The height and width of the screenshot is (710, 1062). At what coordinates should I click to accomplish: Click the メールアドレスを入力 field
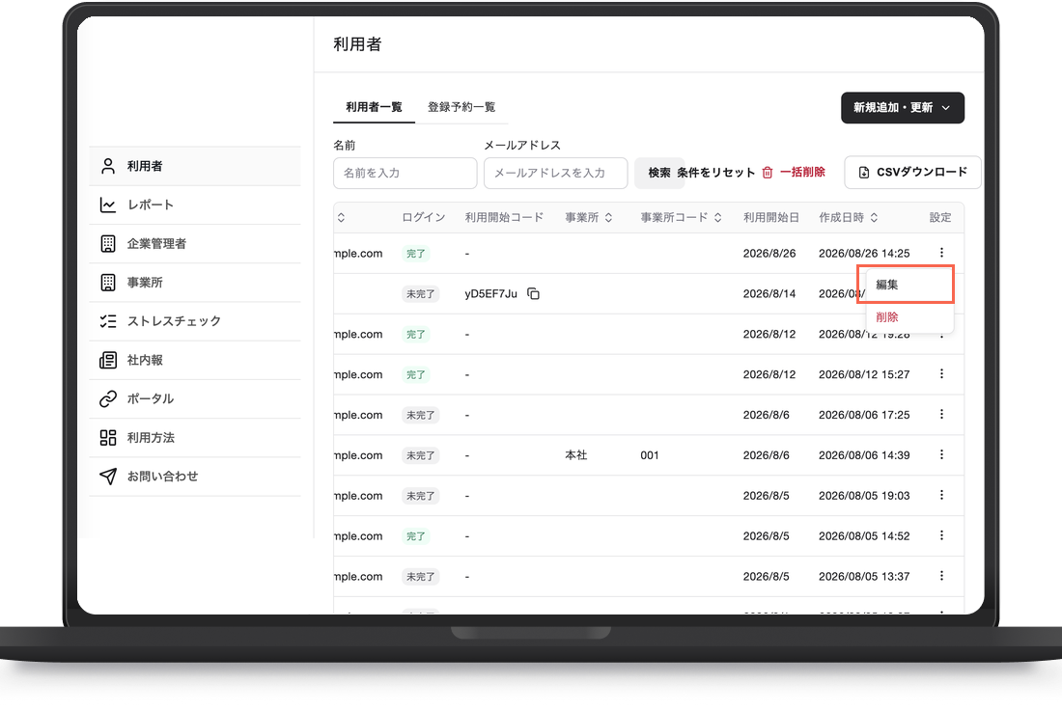pyautogui.click(x=555, y=174)
